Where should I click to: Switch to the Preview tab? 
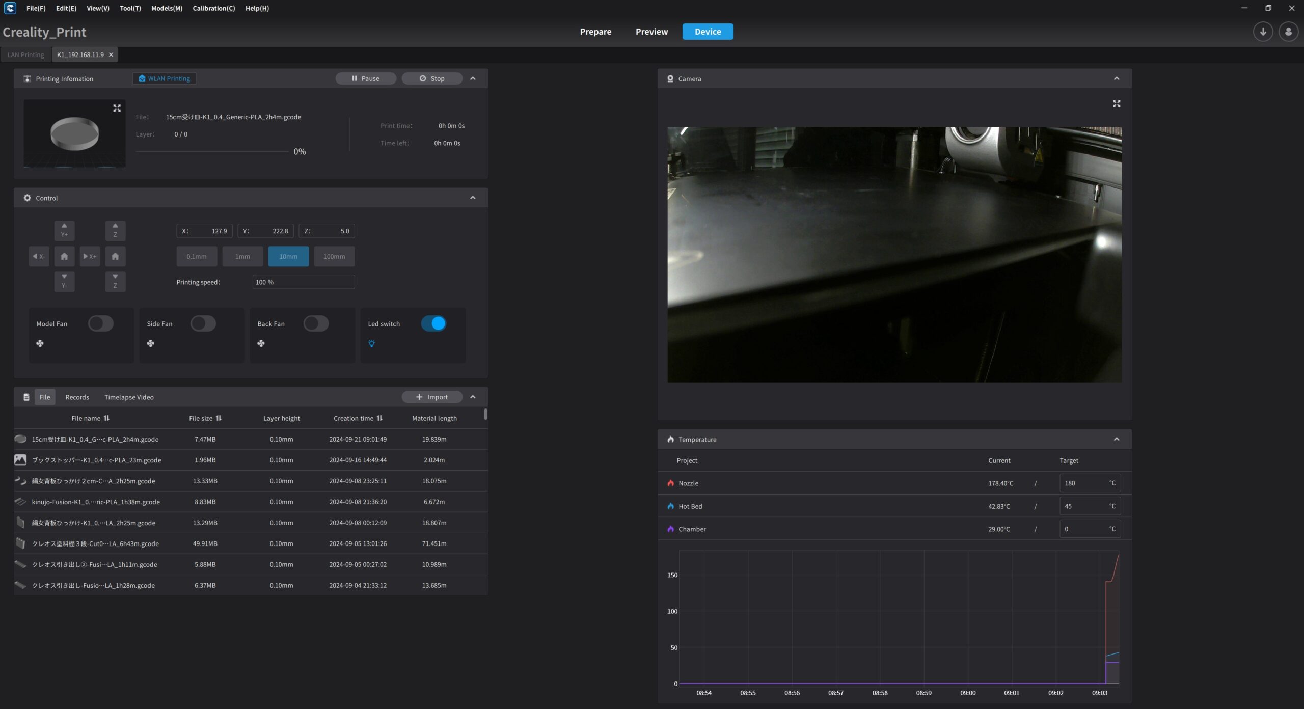tap(651, 32)
